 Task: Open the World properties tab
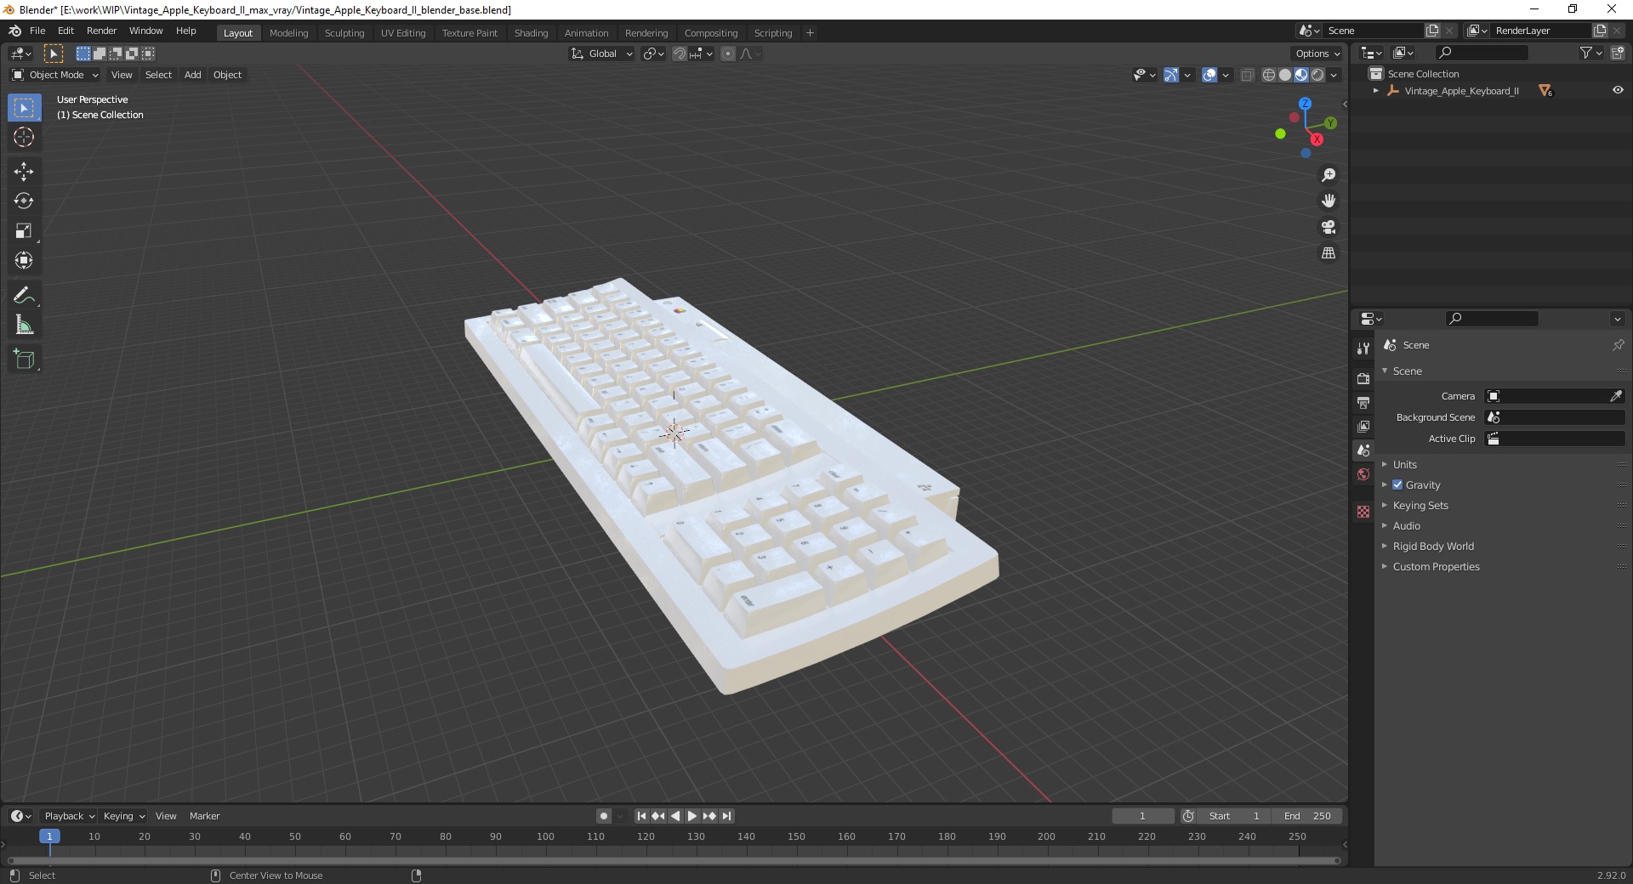click(1363, 474)
